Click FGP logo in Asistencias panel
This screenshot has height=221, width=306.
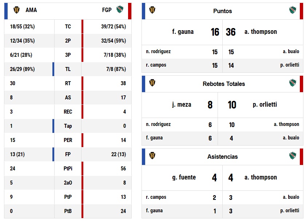[292, 156]
